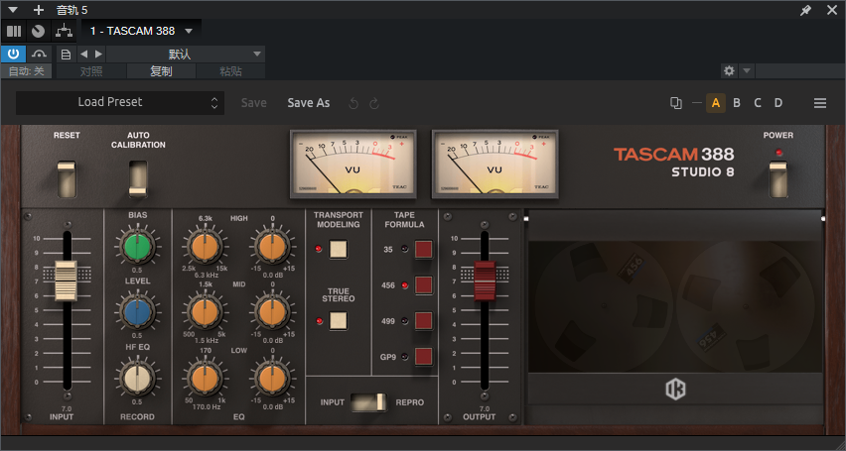846x451 pixels.
Task: Click the right VU meter
Action: tap(494, 165)
